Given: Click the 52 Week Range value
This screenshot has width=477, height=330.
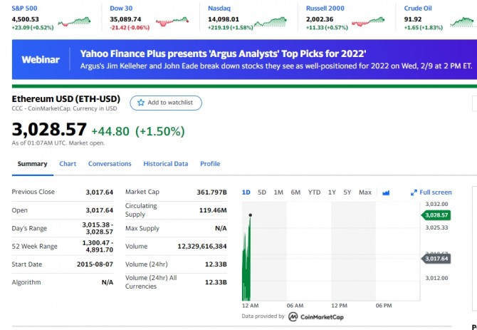Looking at the screenshot, I should pos(98,247).
